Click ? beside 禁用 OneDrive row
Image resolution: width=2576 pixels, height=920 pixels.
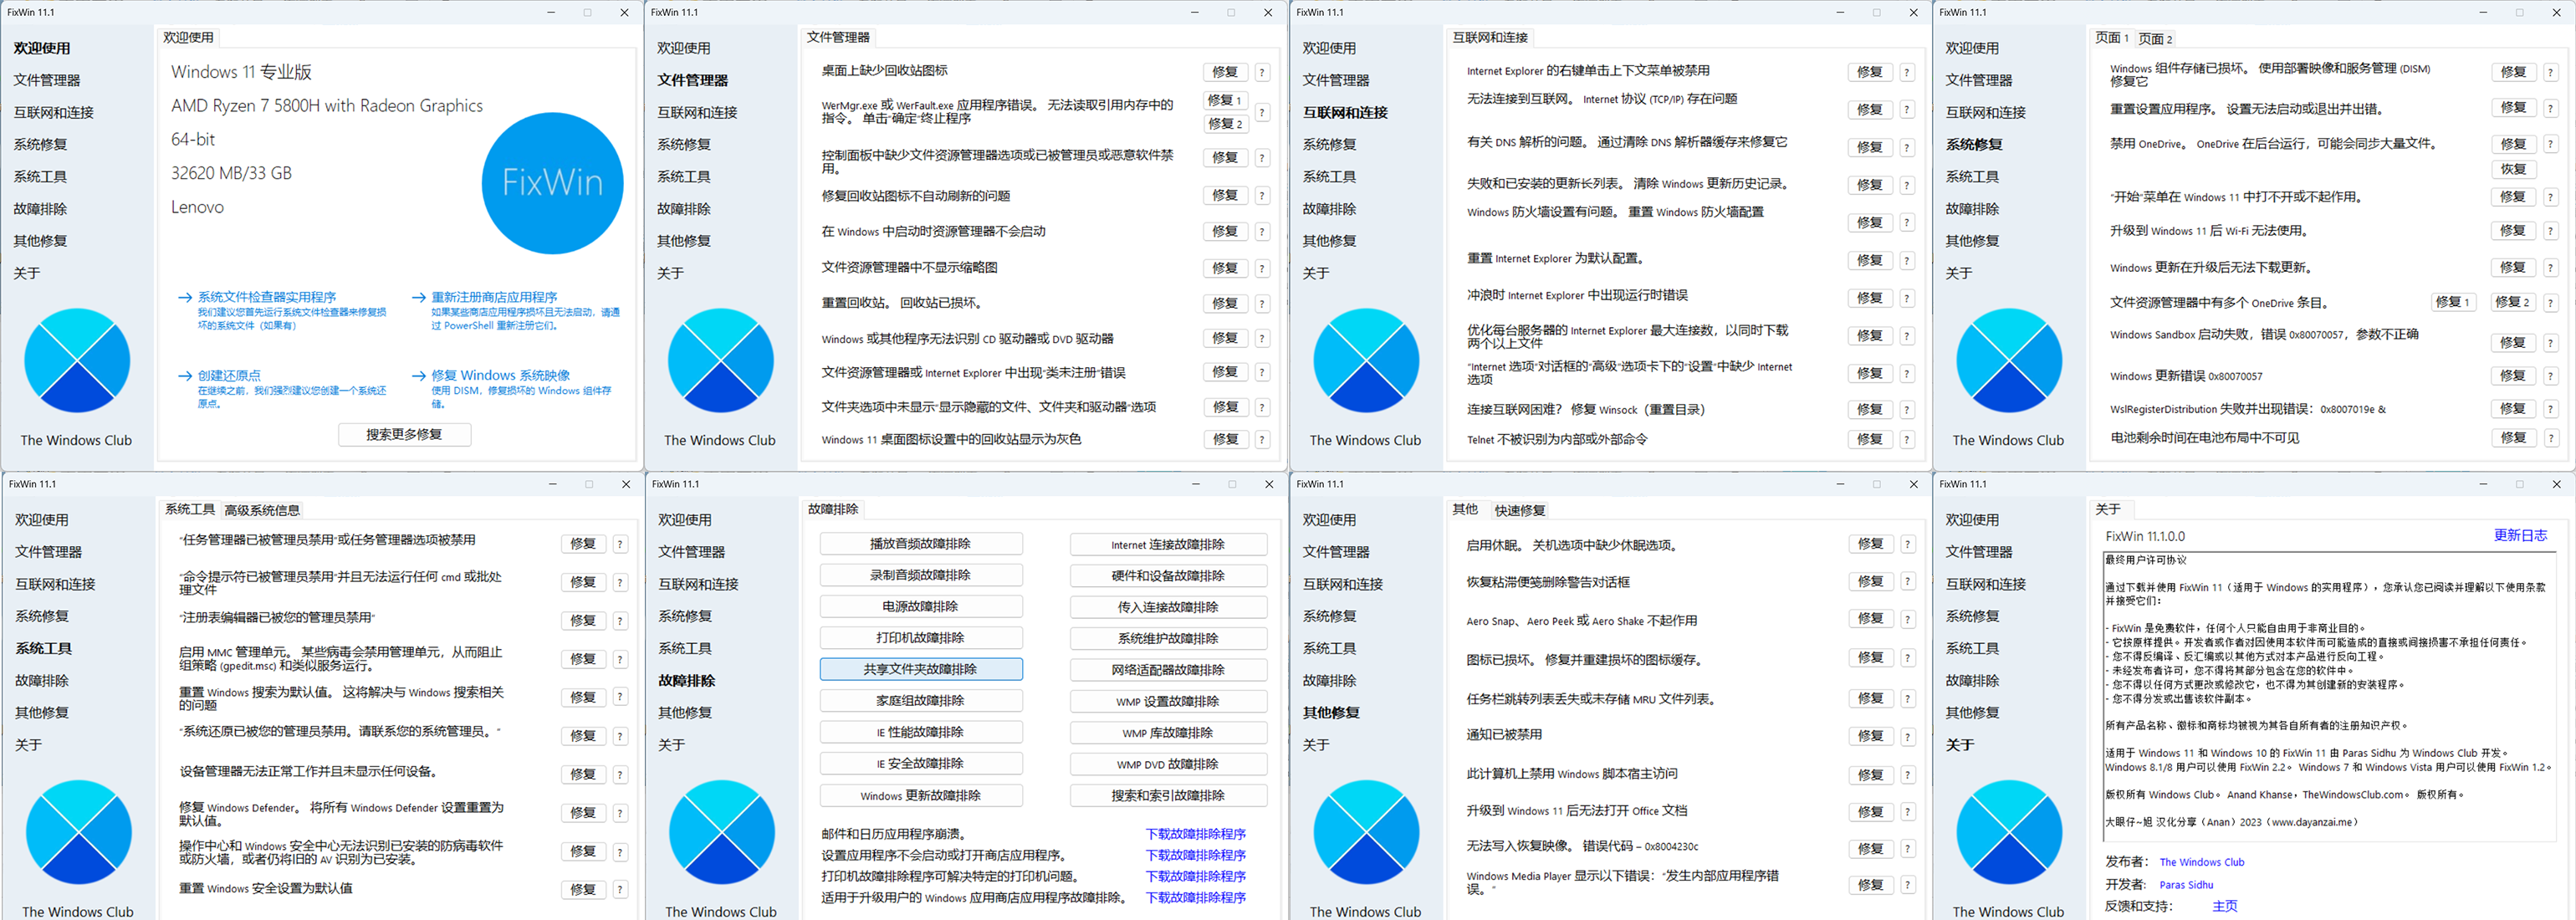tap(2550, 144)
